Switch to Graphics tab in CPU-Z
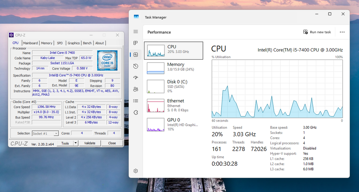This screenshot has height=192, width=359. click(x=74, y=43)
